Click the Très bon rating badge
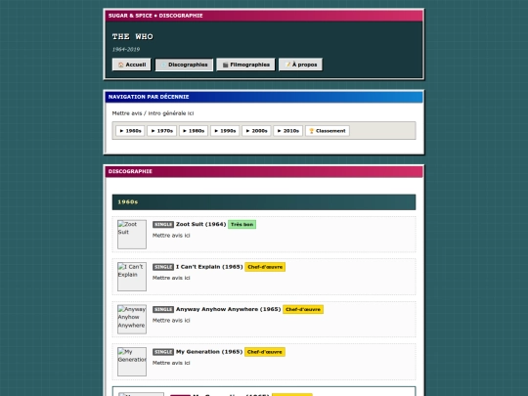528x396 pixels. click(x=242, y=224)
